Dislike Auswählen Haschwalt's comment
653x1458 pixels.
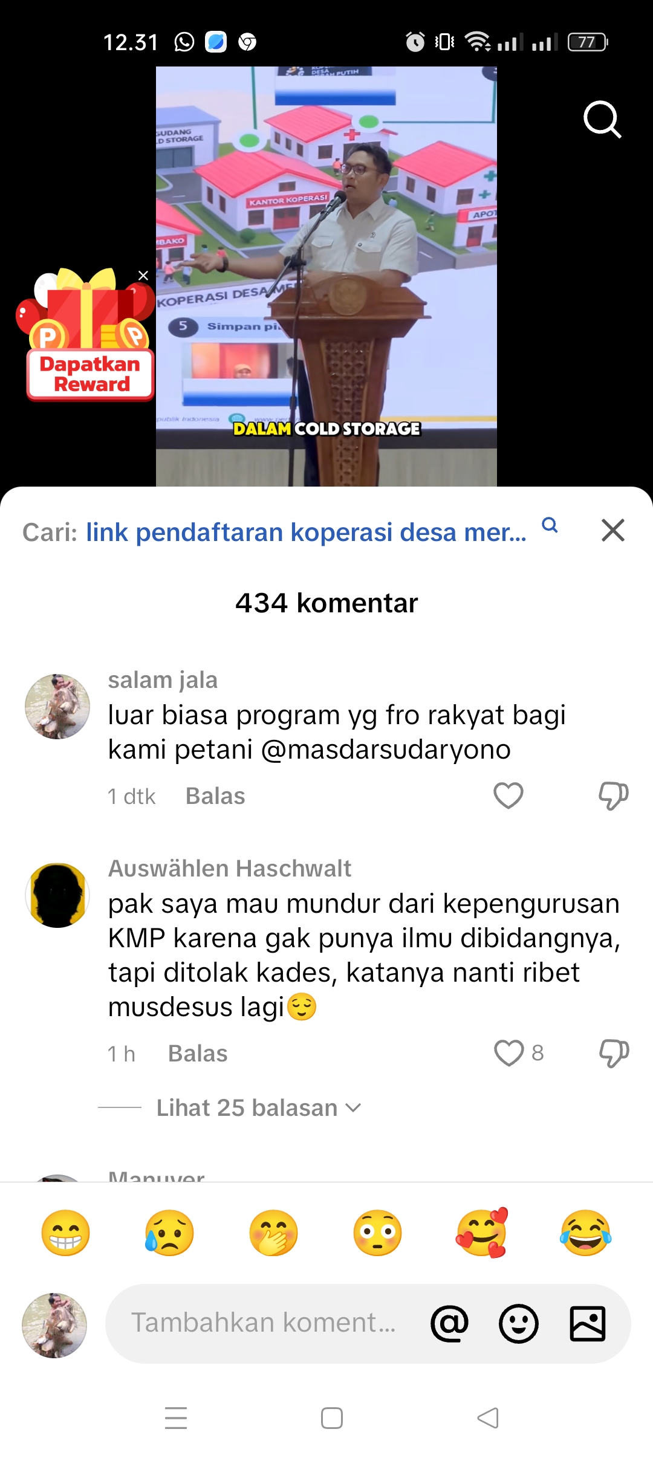point(614,1053)
